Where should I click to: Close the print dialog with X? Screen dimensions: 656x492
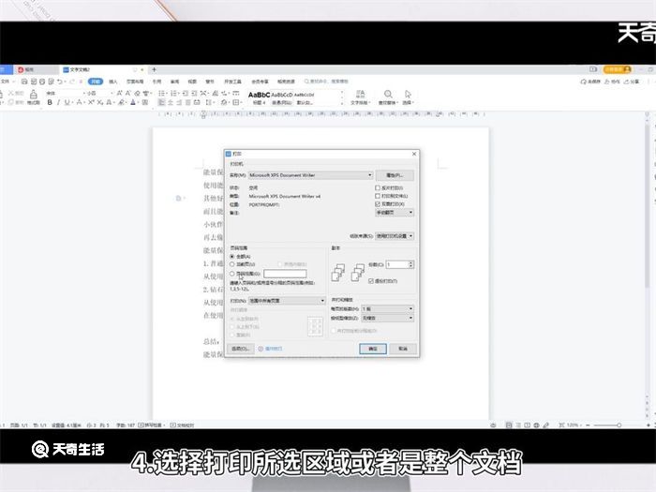click(x=414, y=154)
